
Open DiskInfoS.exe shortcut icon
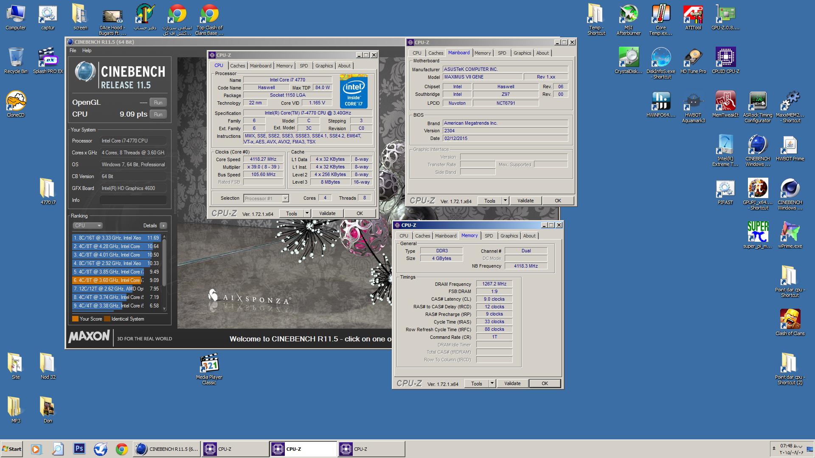pos(660,63)
